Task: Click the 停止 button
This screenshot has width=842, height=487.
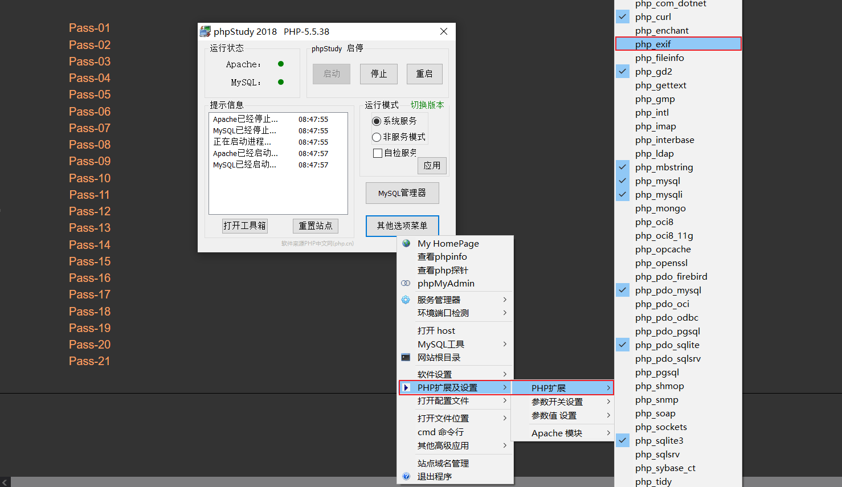Action: [x=379, y=74]
